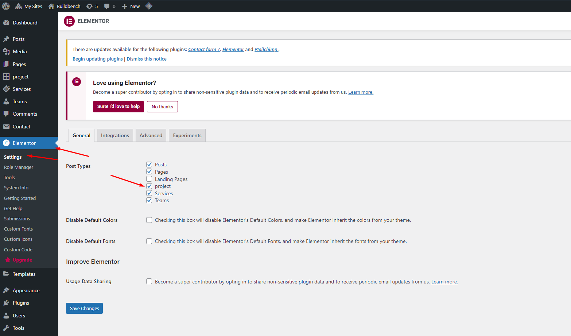Viewport: 571px width, 336px height.
Task: Open the Mailchimp plugin link
Action: [266, 49]
